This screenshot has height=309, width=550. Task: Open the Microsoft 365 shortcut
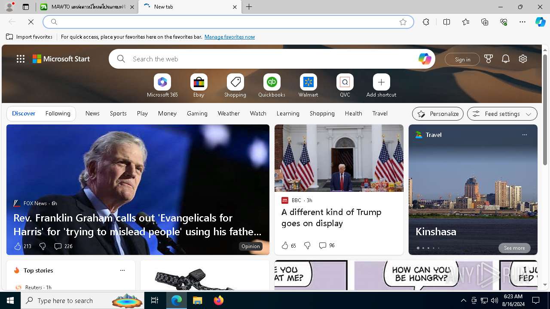coord(162,86)
